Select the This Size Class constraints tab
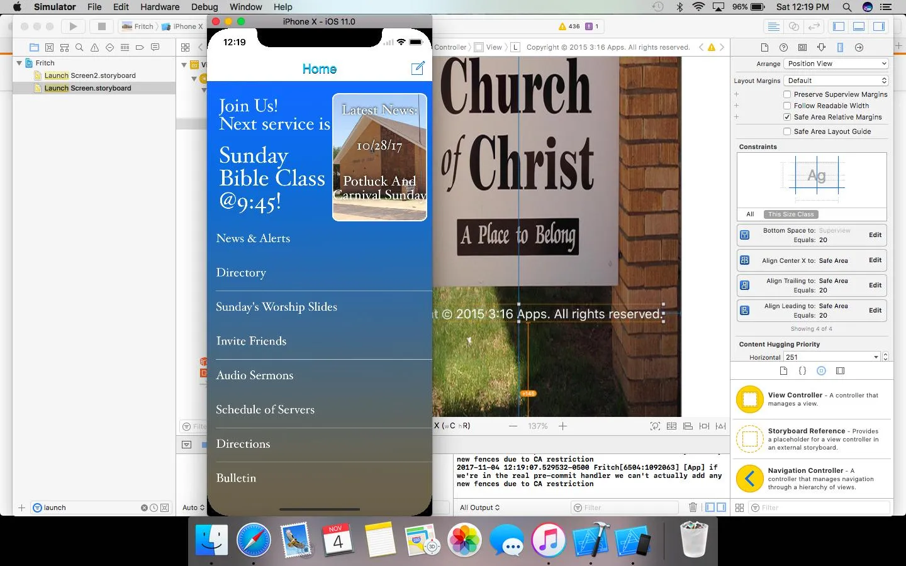 [x=791, y=214]
